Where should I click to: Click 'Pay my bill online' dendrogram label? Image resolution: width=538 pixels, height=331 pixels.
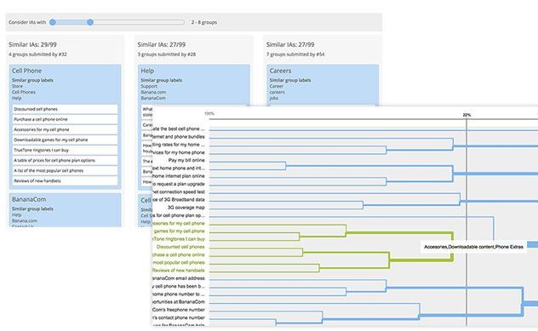coord(186,160)
